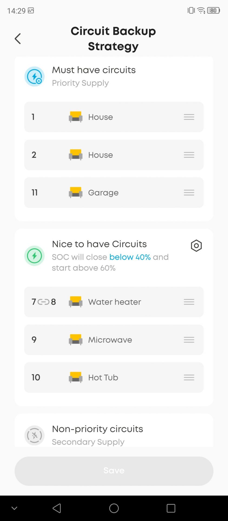Tap the Non-priority circuits section header
This screenshot has width=228, height=521.
[x=97, y=429]
